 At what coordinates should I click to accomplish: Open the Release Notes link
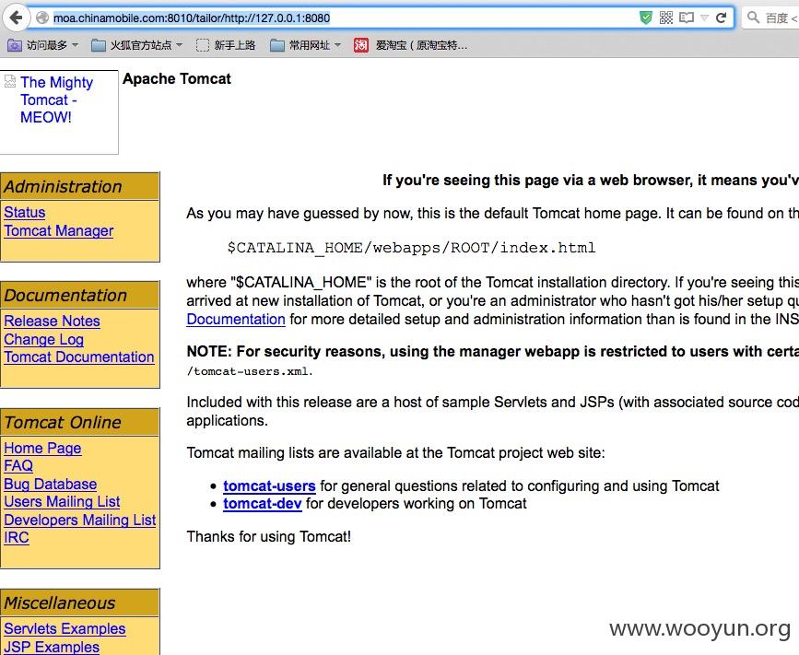click(x=52, y=321)
